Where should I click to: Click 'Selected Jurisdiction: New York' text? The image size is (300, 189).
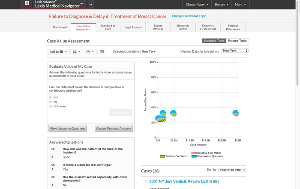point(134,51)
